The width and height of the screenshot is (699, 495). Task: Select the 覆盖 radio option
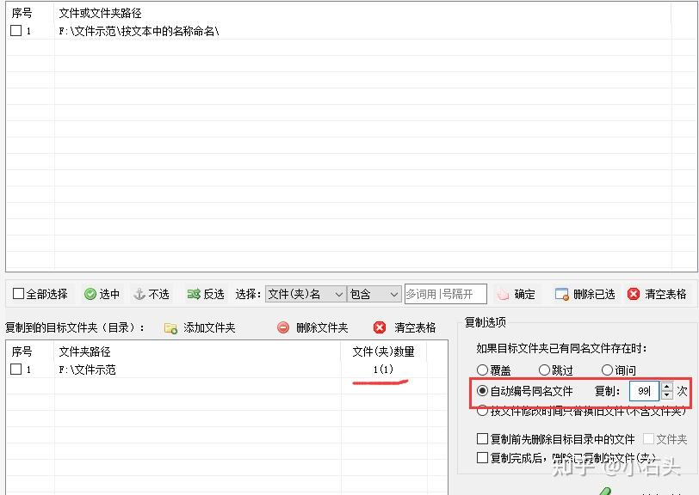click(x=482, y=370)
